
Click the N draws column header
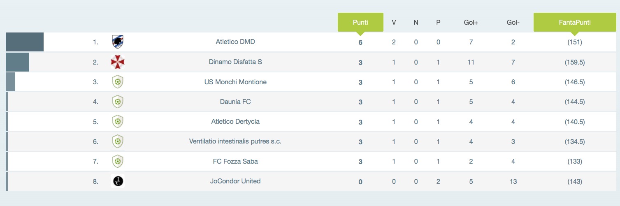tap(416, 23)
